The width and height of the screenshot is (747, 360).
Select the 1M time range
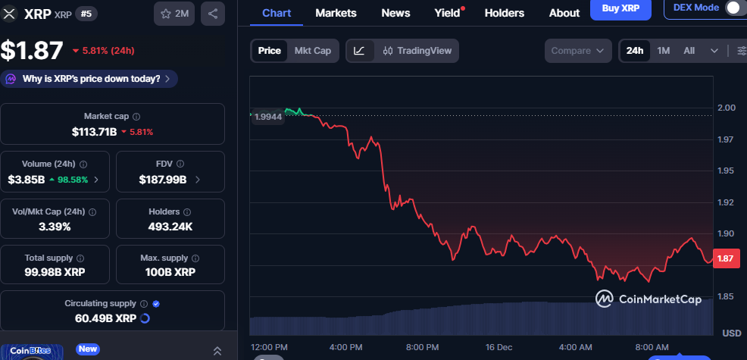pos(664,51)
